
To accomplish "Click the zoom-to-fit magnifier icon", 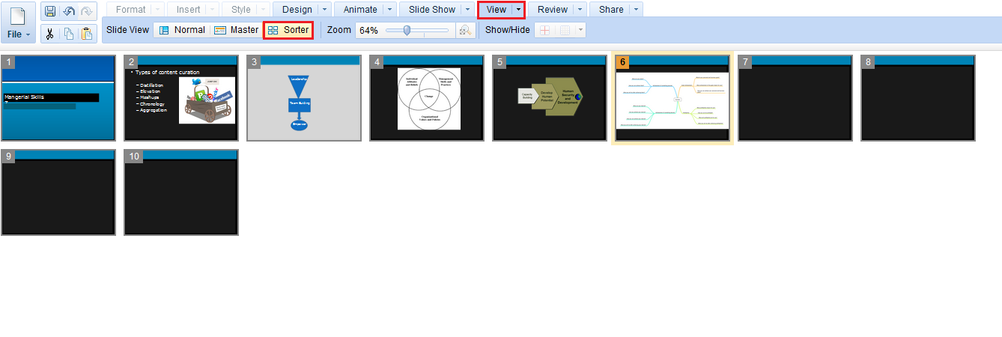I will tap(466, 30).
